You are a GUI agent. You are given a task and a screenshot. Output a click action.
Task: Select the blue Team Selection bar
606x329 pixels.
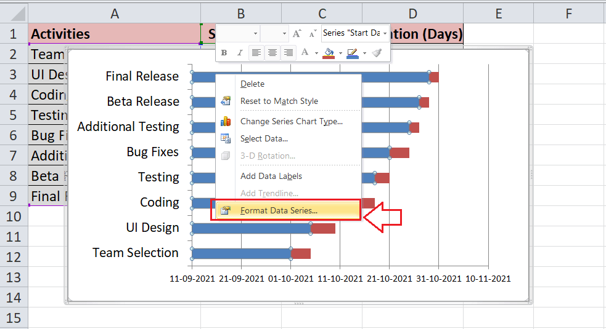tap(242, 254)
